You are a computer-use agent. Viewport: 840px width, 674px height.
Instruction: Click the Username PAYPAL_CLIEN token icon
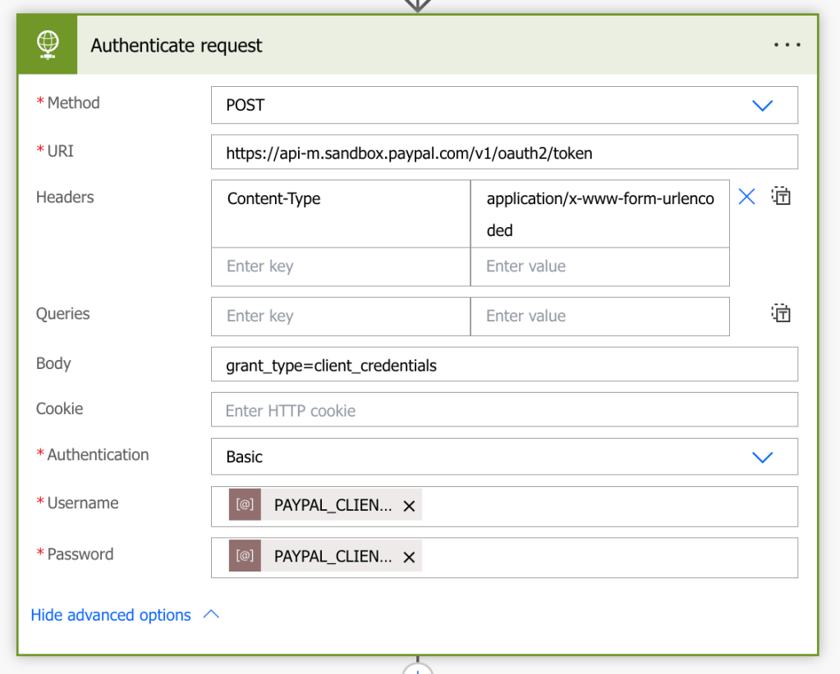pyautogui.click(x=245, y=506)
